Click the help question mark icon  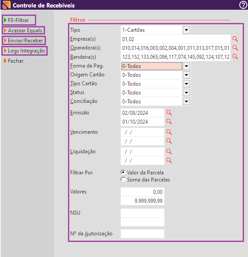pos(243,5)
